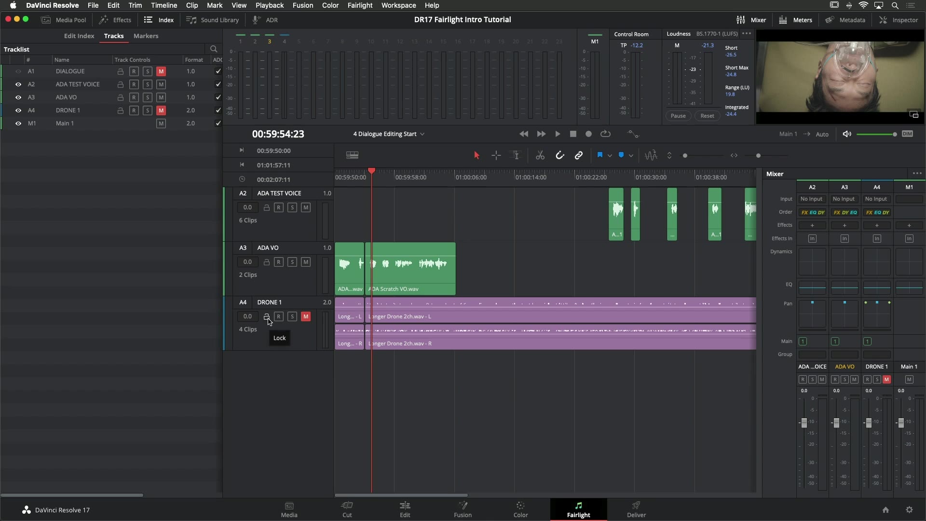This screenshot has width=926, height=521.
Task: Switch to the Markers tab
Action: pos(146,36)
